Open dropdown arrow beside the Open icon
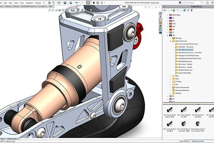The height and width of the screenshot is (143, 214). tap(62, 3)
